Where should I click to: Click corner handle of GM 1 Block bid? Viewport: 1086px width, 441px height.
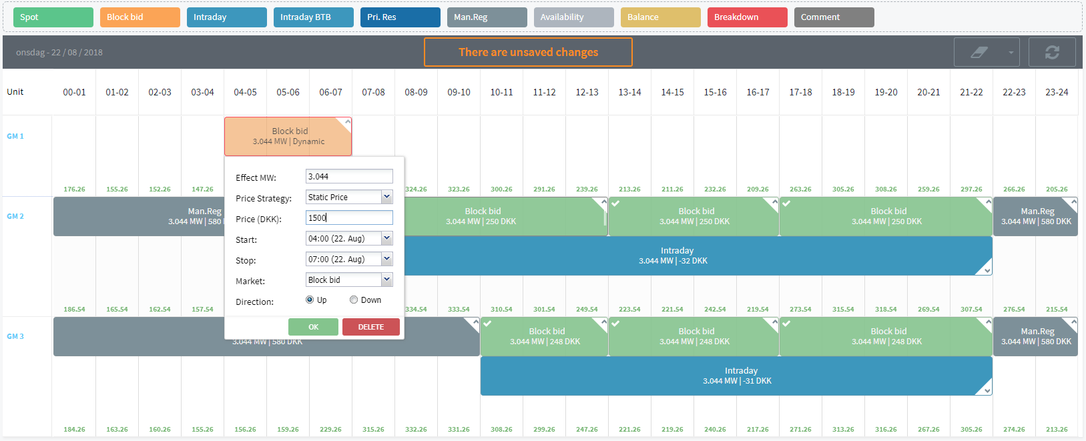tap(346, 123)
